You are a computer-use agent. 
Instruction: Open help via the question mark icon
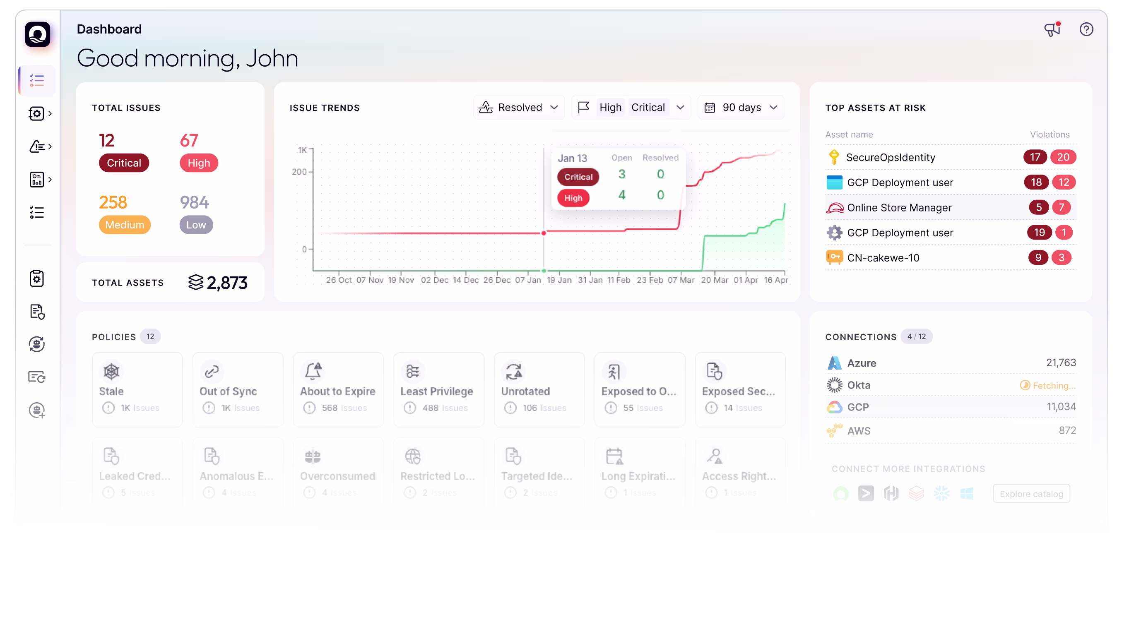1086,29
